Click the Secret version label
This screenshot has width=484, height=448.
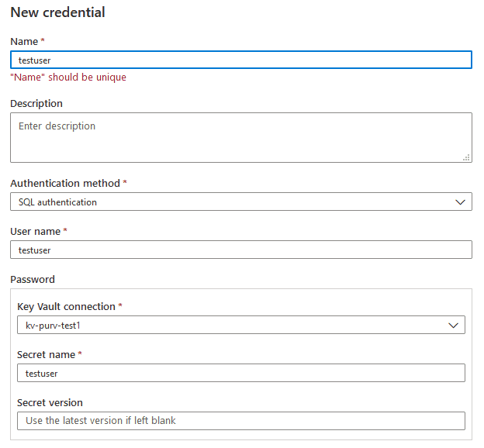coord(50,402)
